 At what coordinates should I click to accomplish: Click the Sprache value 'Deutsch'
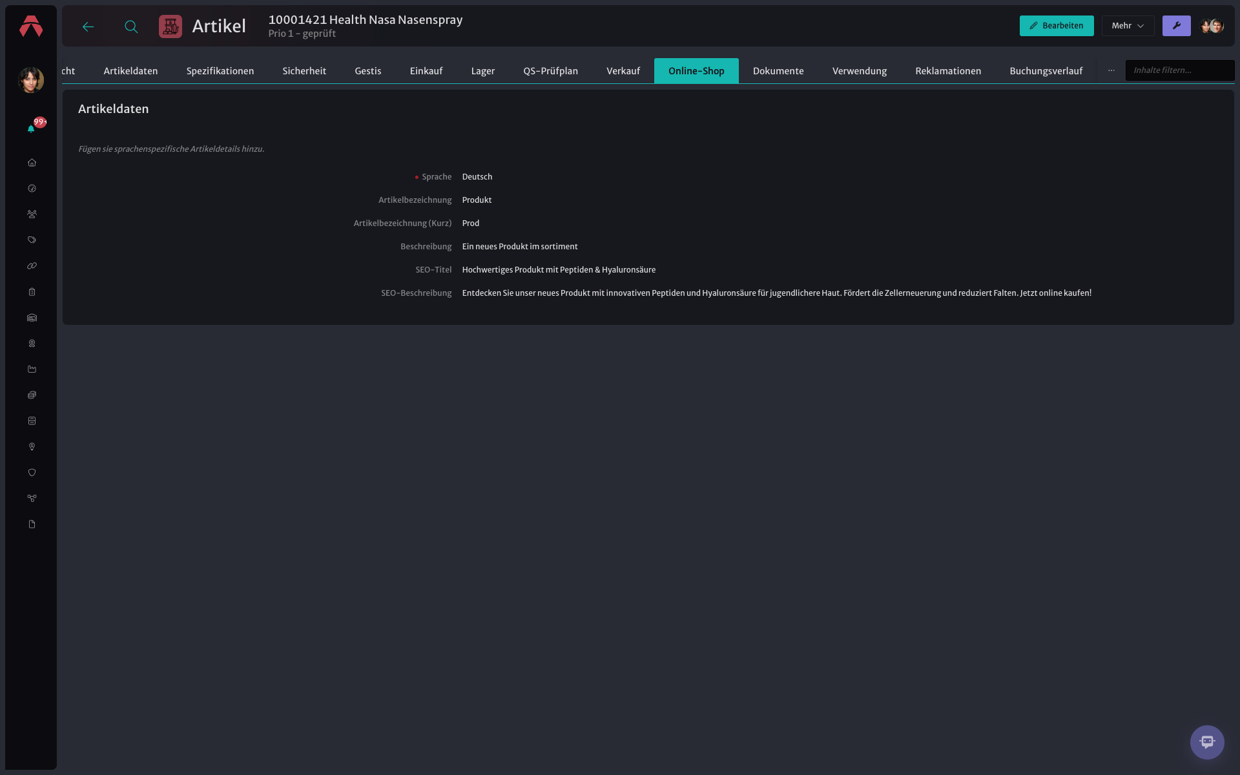(x=477, y=177)
